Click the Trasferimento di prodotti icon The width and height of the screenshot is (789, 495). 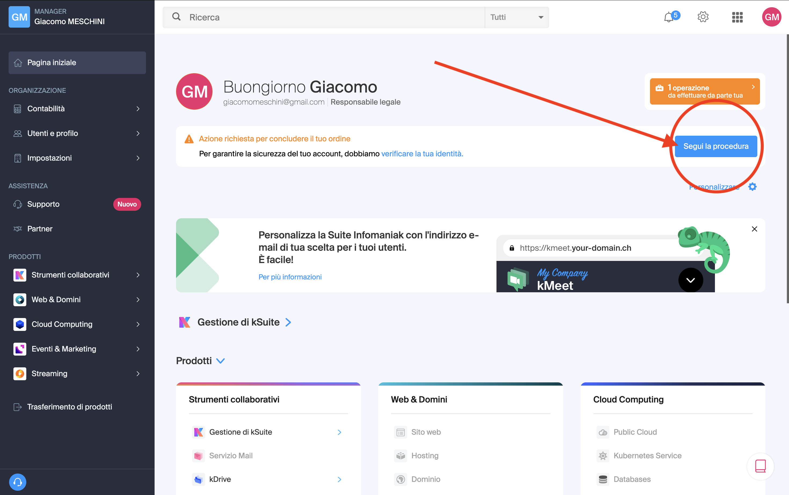(x=17, y=407)
